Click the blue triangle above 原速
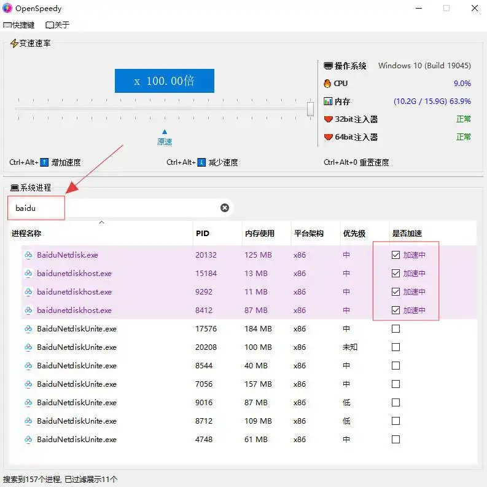487x487 pixels. point(165,132)
